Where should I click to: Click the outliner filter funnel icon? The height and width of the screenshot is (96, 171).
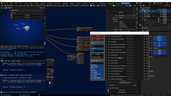coord(166,5)
